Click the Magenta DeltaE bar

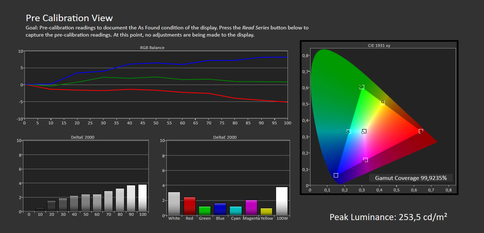click(251, 207)
